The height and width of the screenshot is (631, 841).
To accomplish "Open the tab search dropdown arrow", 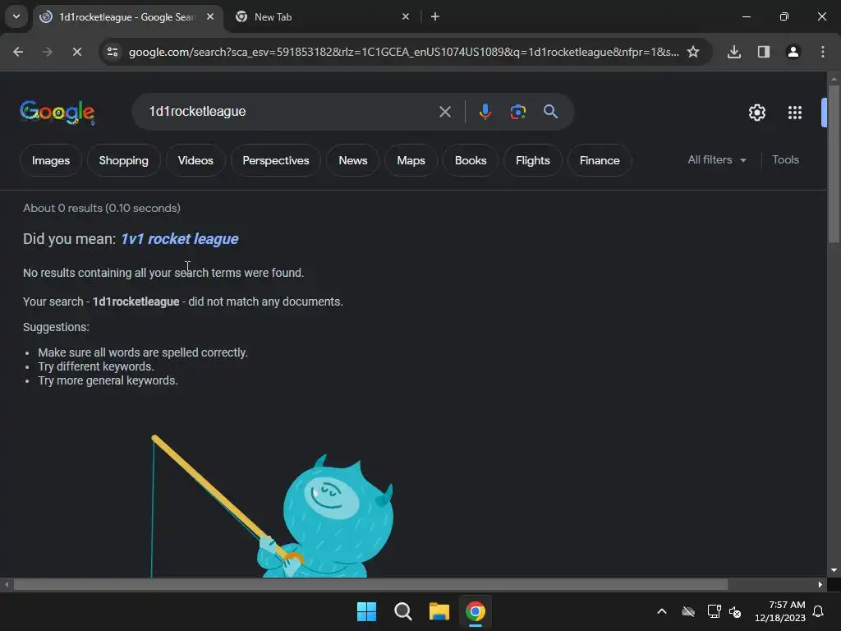I will [16, 16].
